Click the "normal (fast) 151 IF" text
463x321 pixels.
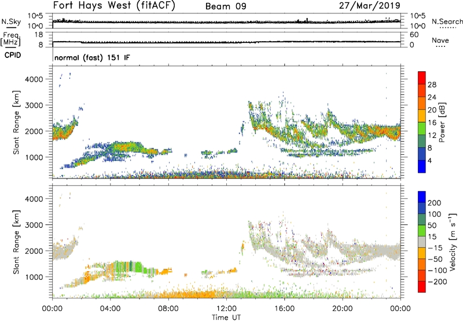[92, 57]
